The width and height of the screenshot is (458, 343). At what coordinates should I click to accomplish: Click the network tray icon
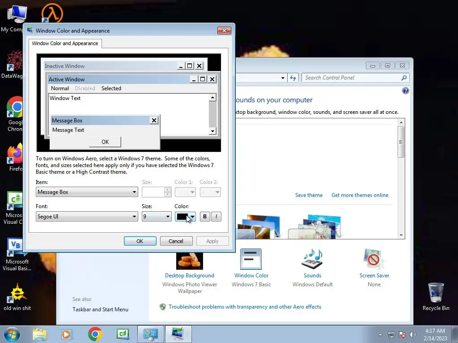[x=391, y=335]
